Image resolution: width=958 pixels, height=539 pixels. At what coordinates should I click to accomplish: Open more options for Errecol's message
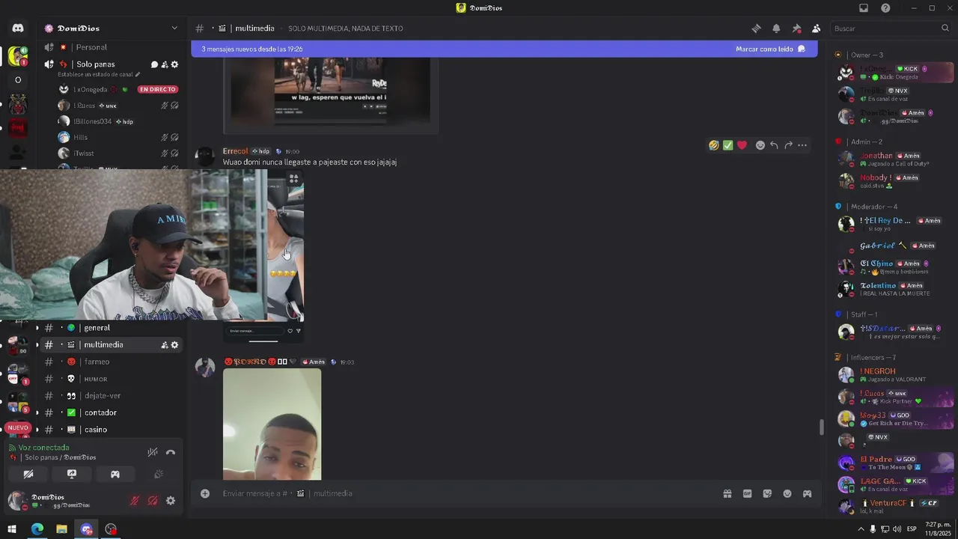click(802, 145)
